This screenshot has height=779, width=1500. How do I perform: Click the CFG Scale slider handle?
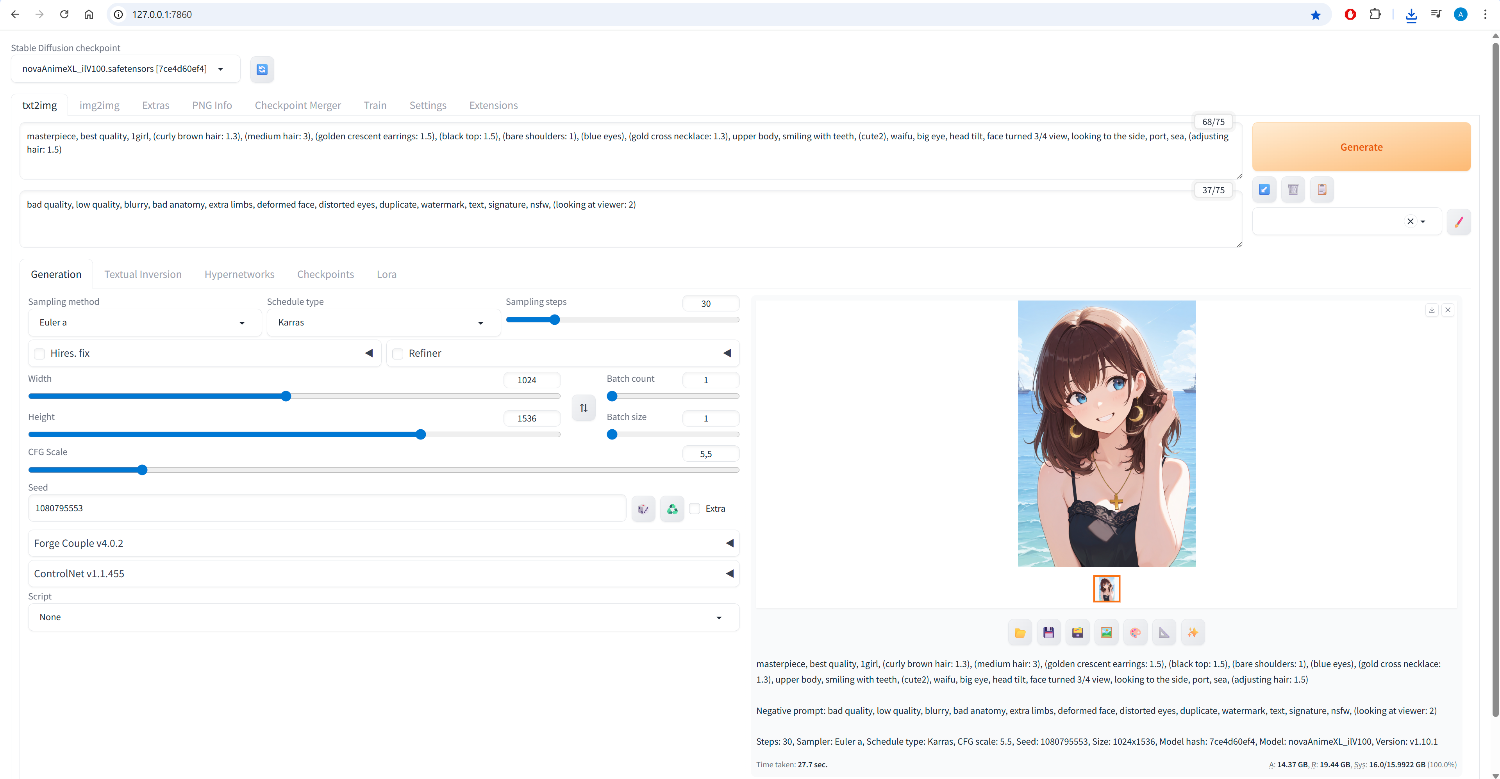coord(142,470)
